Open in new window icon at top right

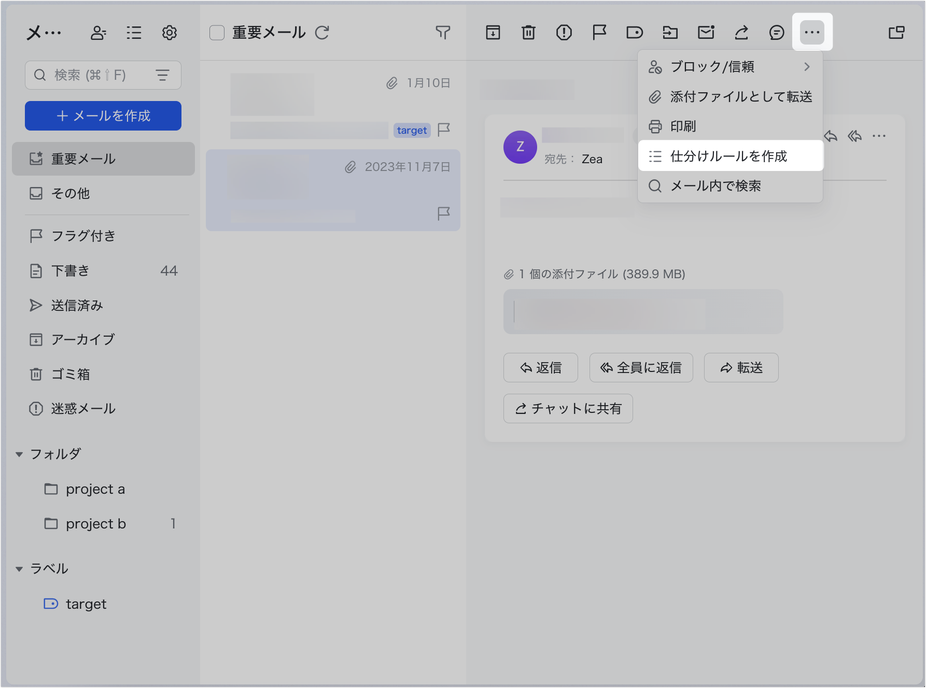click(x=896, y=33)
